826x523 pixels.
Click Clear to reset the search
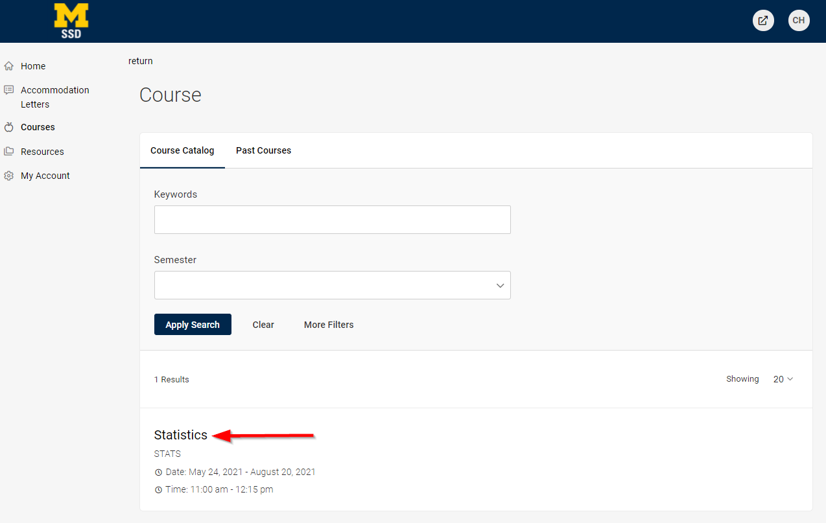263,324
